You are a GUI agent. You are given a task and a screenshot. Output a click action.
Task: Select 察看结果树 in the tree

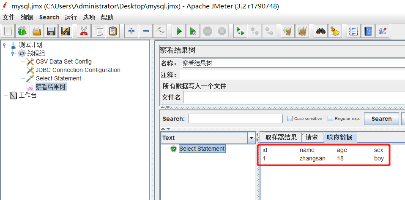51,87
